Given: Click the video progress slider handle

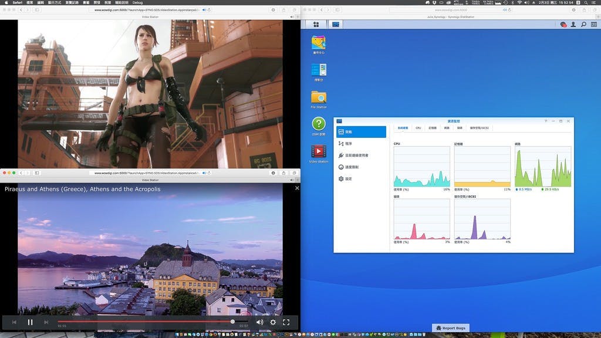Looking at the screenshot, I should pos(232,322).
